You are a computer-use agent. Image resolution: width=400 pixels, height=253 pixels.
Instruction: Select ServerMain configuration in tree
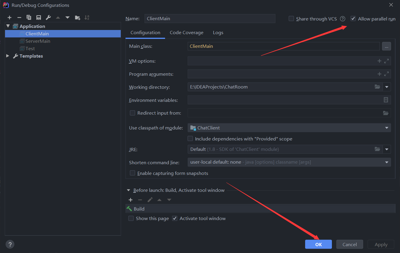point(63,41)
